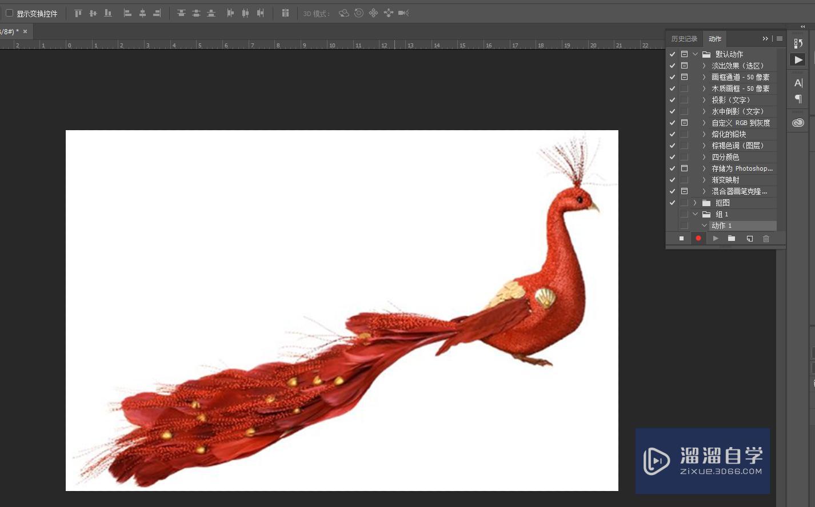Create a new action set with folder icon
The width and height of the screenshot is (815, 507).
732,239
